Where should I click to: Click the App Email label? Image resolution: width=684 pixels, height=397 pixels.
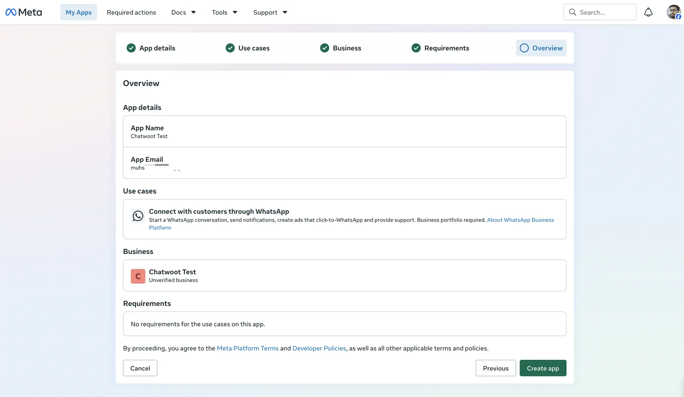(x=147, y=160)
